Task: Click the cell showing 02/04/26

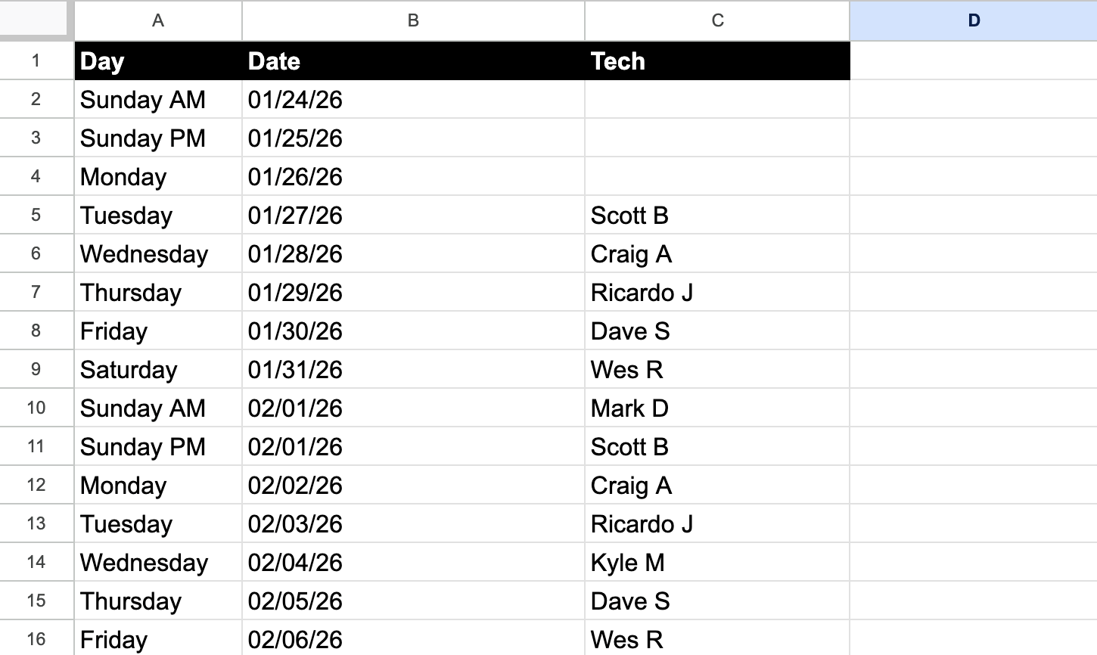Action: pos(412,561)
